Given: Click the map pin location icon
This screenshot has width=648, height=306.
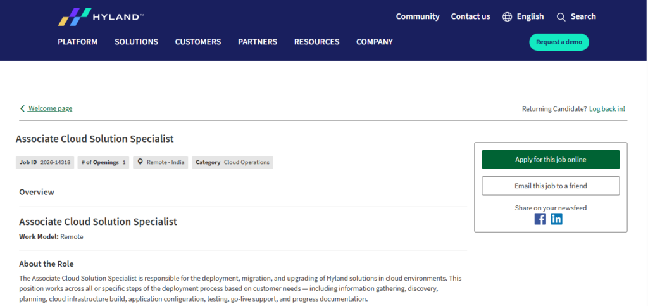Looking at the screenshot, I should click(x=140, y=162).
